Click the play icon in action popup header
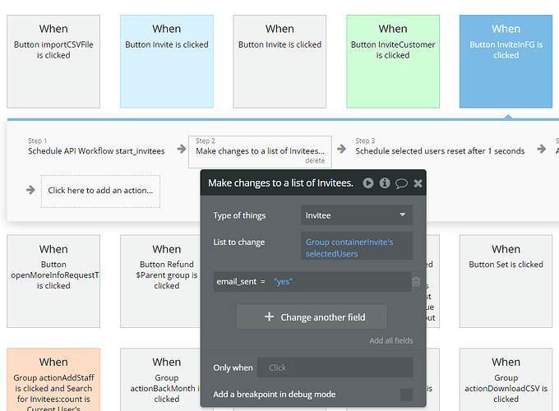The image size is (559, 411). tap(368, 183)
